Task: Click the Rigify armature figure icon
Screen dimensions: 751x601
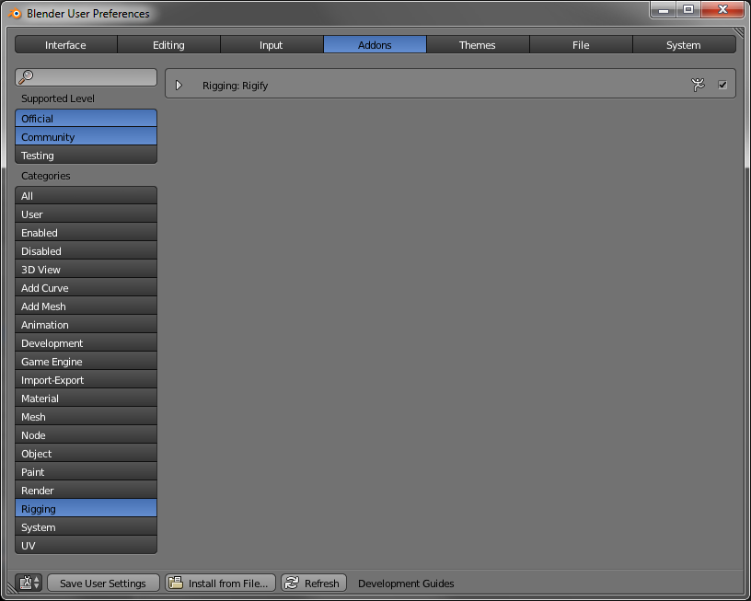Action: pyautogui.click(x=698, y=85)
